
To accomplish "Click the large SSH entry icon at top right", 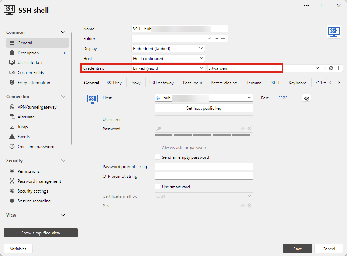I will click(334, 32).
